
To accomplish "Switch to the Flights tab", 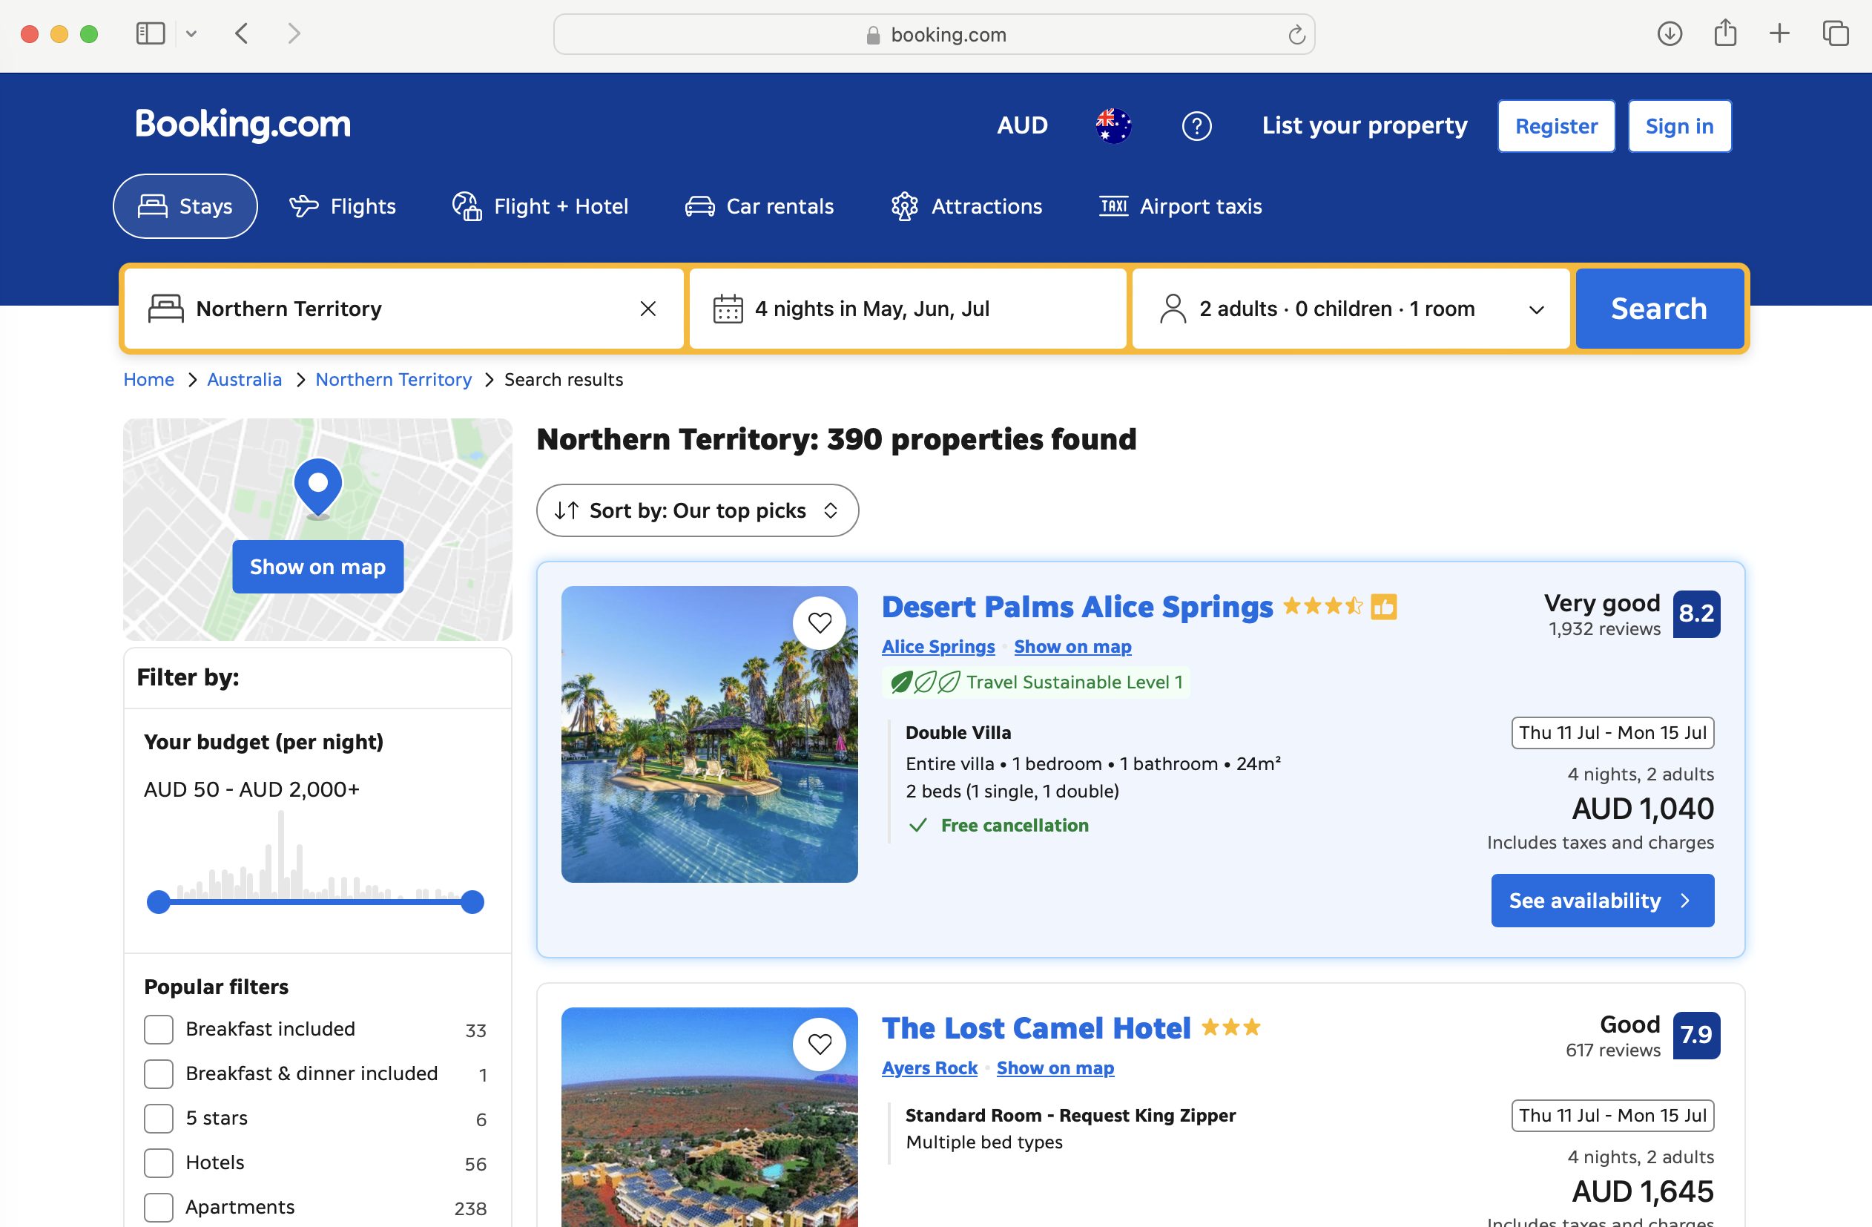I will 343,206.
